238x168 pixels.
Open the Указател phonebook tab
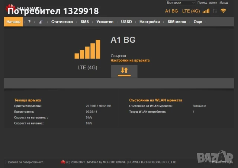105,22
